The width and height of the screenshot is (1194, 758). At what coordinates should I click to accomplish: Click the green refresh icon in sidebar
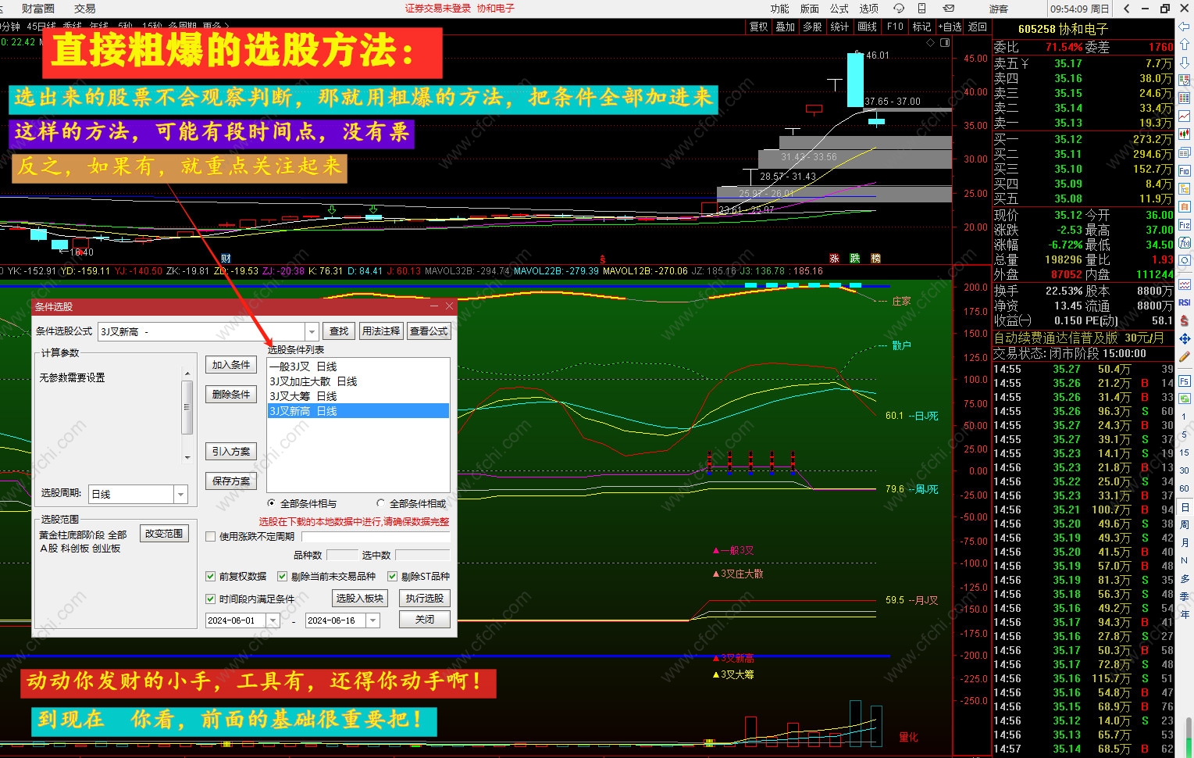tap(1185, 399)
